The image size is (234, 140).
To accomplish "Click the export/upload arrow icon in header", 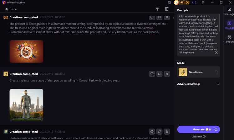I will point(157,9).
